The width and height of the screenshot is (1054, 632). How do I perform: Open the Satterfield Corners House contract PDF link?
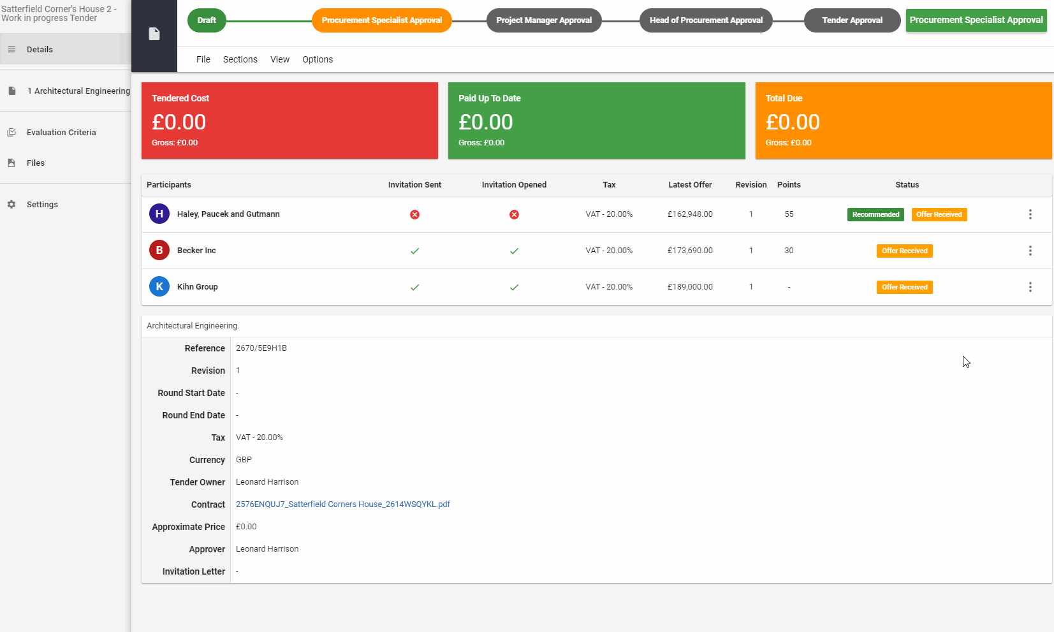click(343, 504)
